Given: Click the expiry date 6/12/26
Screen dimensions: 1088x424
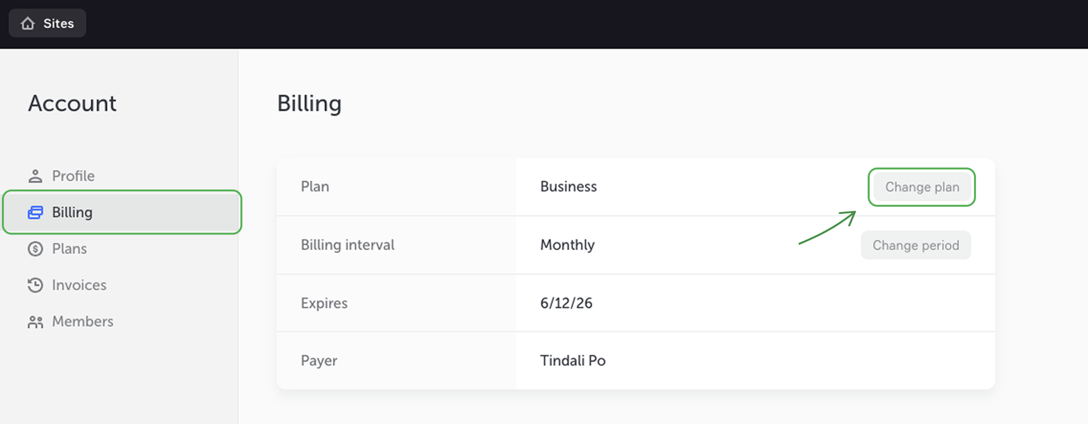Looking at the screenshot, I should 566,303.
